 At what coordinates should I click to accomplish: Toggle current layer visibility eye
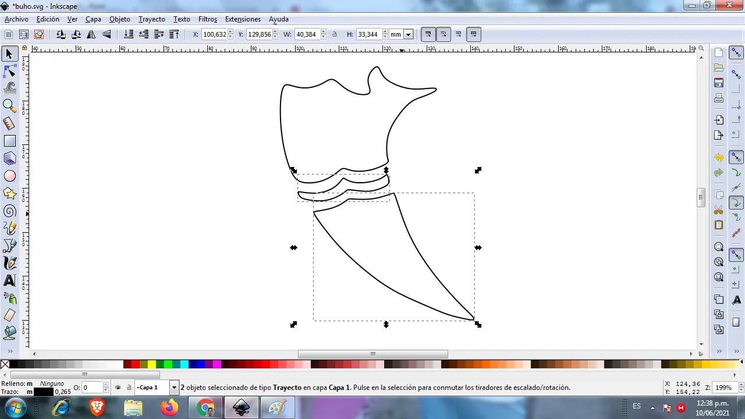coord(118,388)
